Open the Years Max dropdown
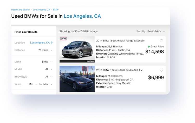The width and height of the screenshot is (195, 123). click(x=48, y=84)
